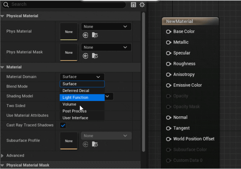Click the Base Color input pin
The image size is (241, 169).
click(x=169, y=32)
